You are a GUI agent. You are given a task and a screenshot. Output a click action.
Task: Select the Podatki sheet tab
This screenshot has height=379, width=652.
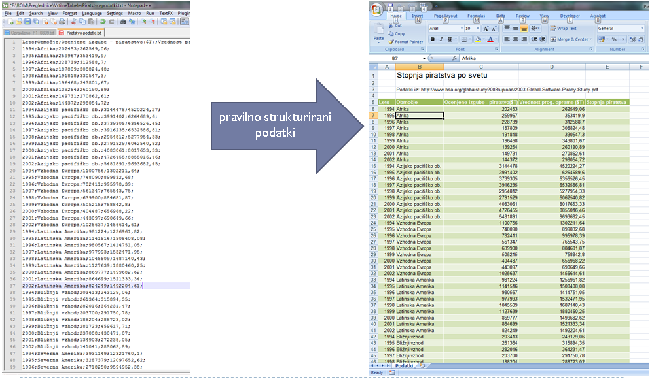point(405,365)
